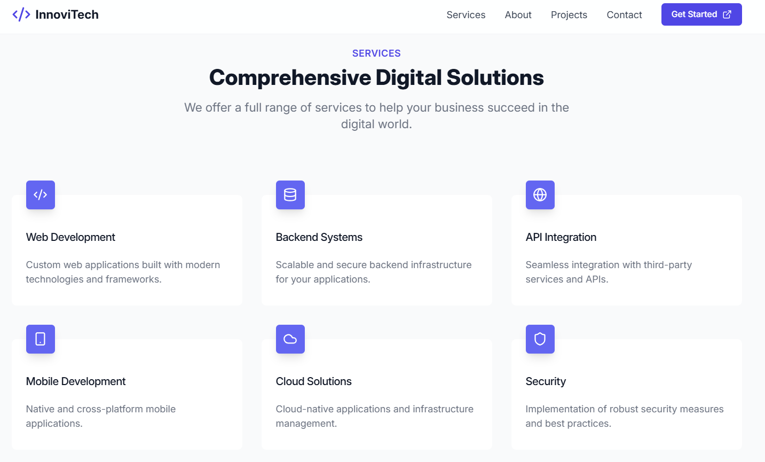Click 'Seamless integration with third-party' description
Viewport: 765px width, 462px height.
tap(609, 272)
